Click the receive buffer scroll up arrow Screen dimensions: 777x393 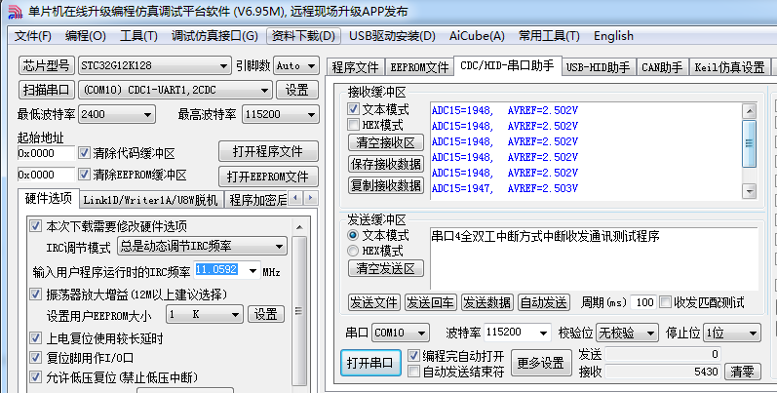tap(750, 111)
